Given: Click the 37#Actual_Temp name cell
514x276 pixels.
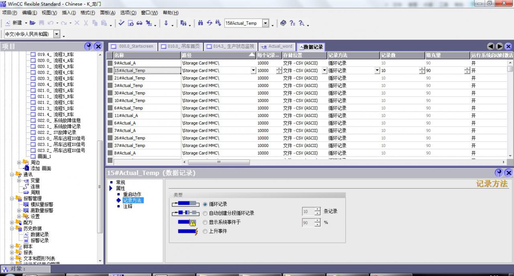Looking at the screenshot, I should tap(147, 145).
